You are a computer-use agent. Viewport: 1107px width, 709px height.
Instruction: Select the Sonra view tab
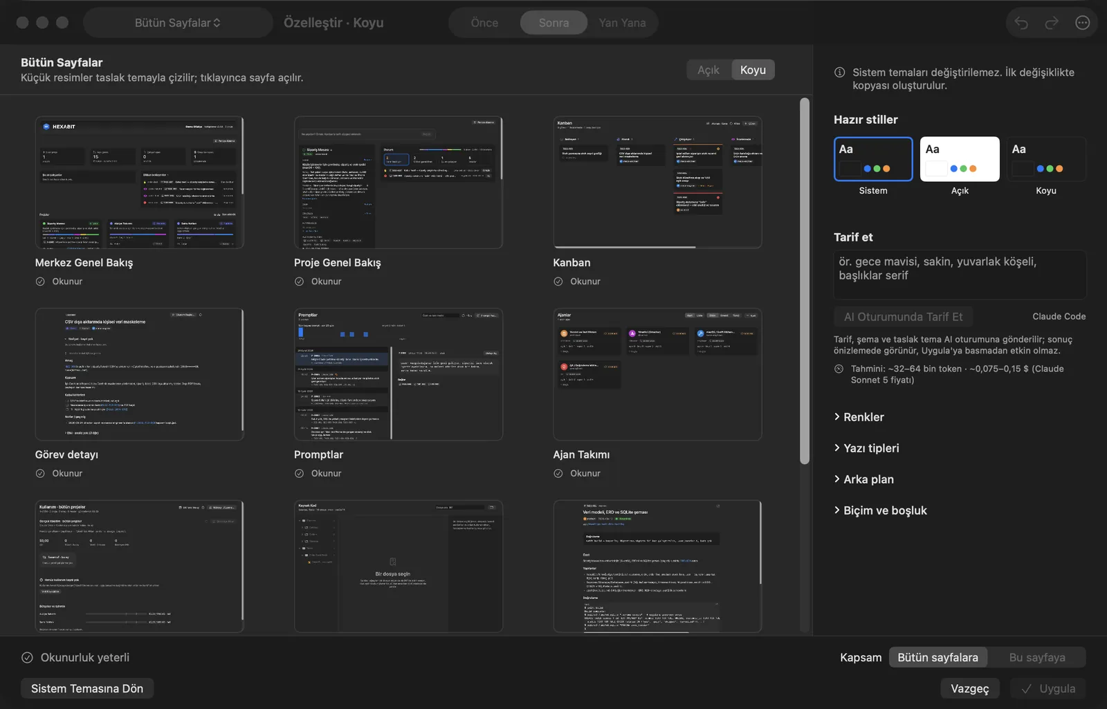tap(553, 23)
